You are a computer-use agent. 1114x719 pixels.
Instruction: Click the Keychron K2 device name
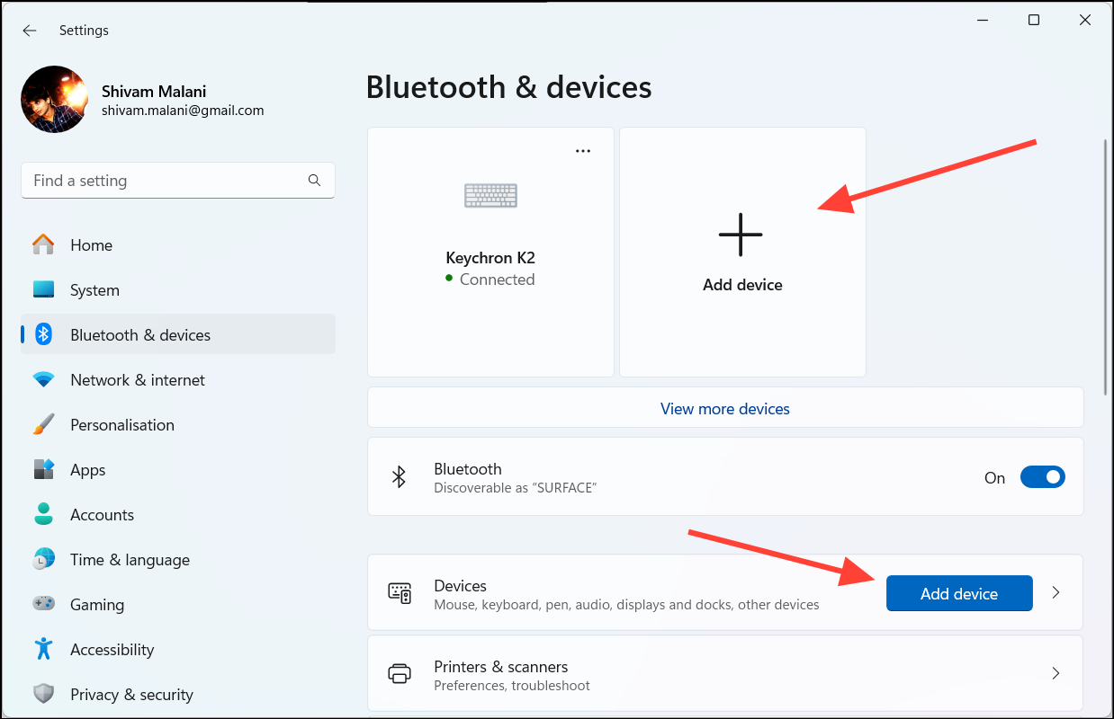(490, 258)
